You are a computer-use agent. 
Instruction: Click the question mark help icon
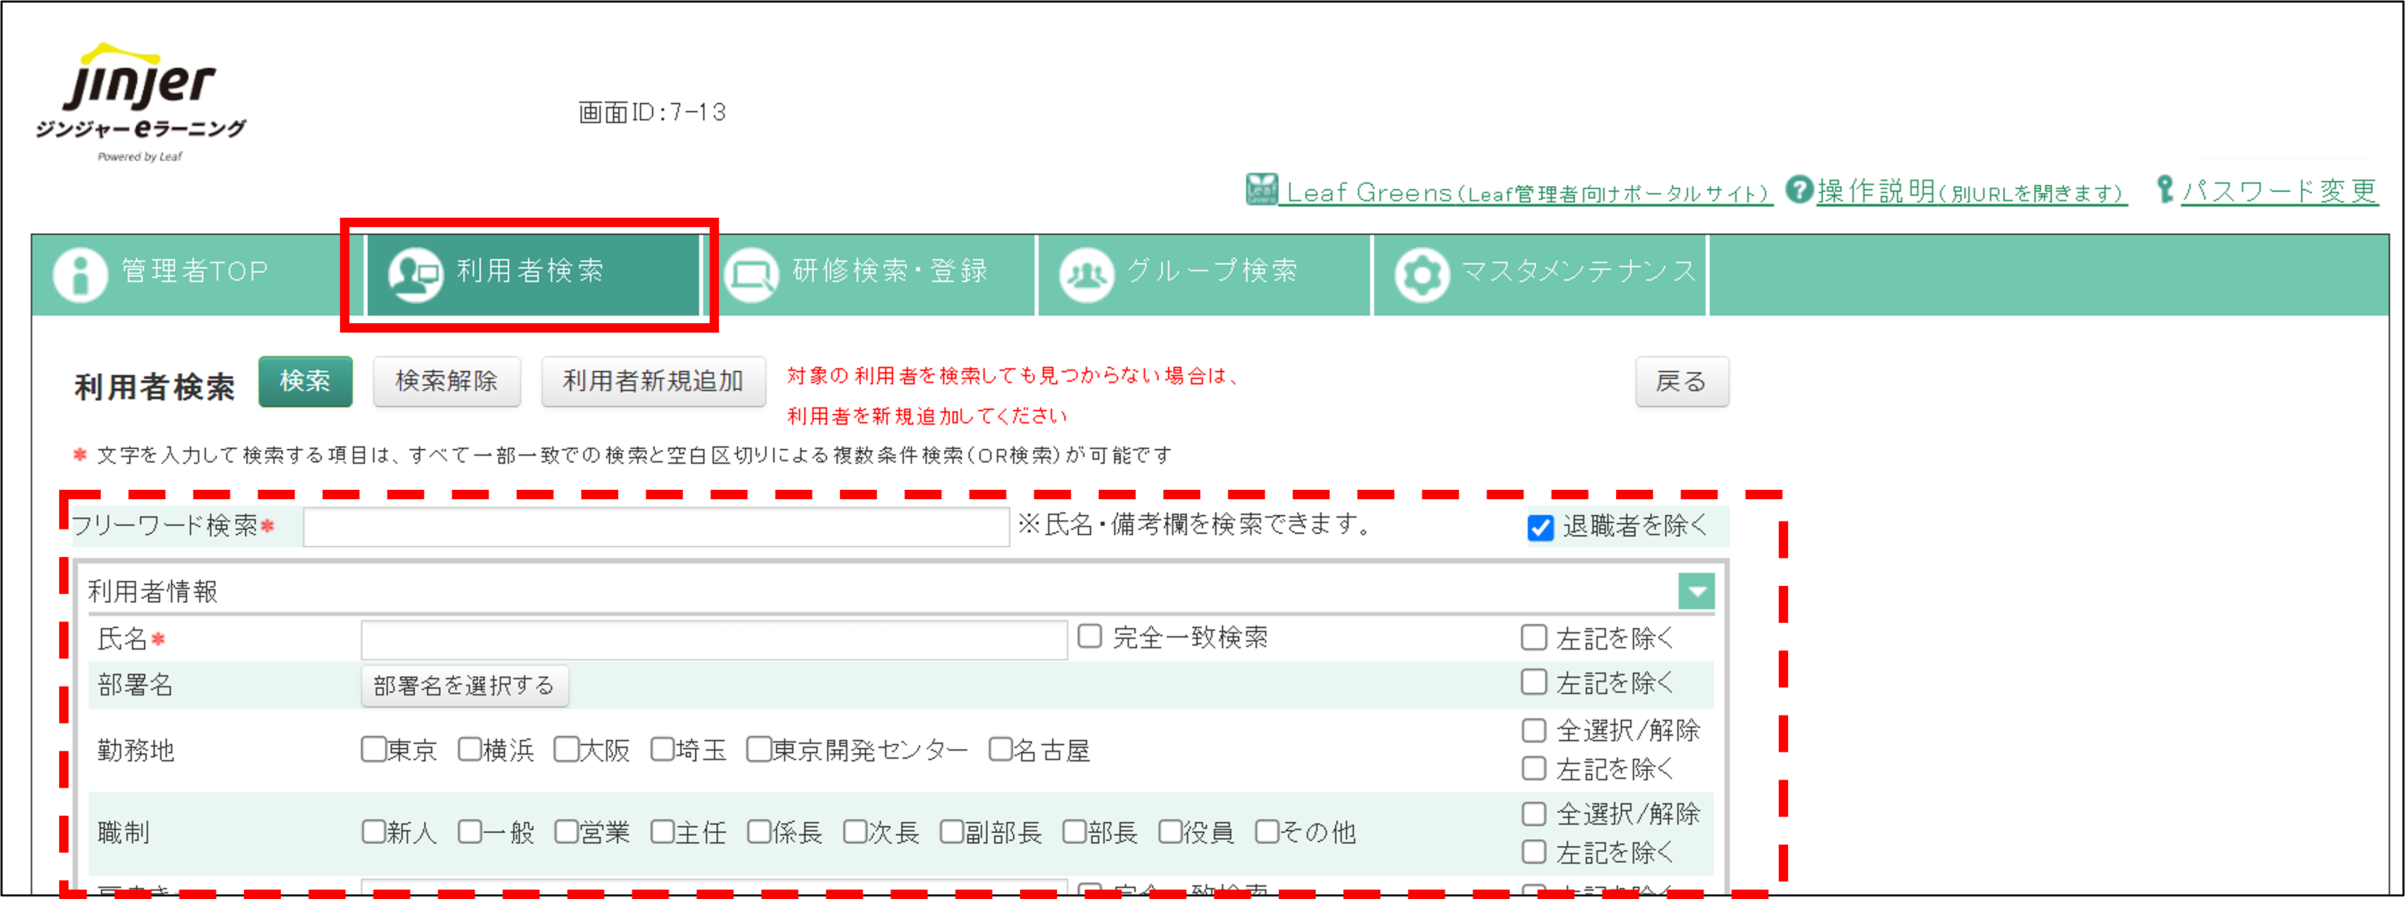1799,189
